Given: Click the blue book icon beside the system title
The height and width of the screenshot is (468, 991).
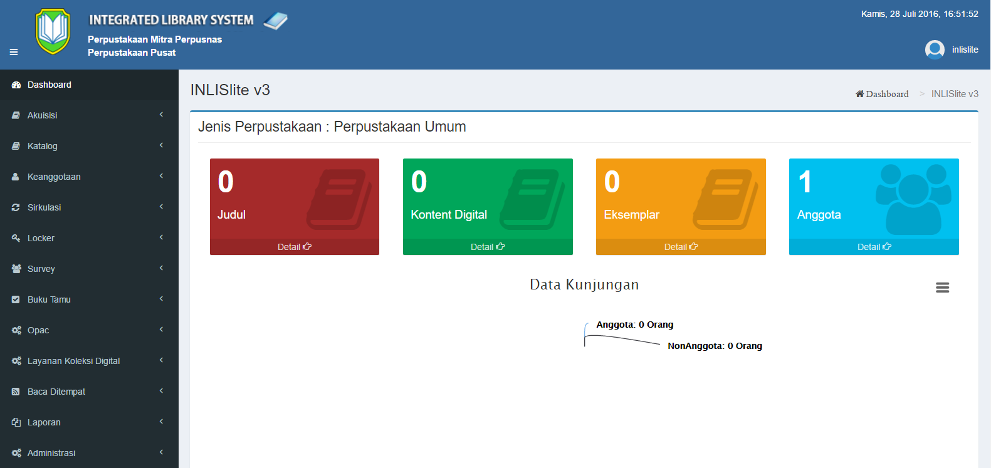Looking at the screenshot, I should [x=276, y=21].
